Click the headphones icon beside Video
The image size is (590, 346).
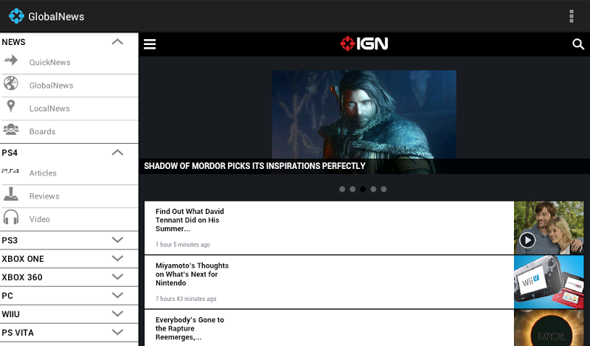[11, 217]
